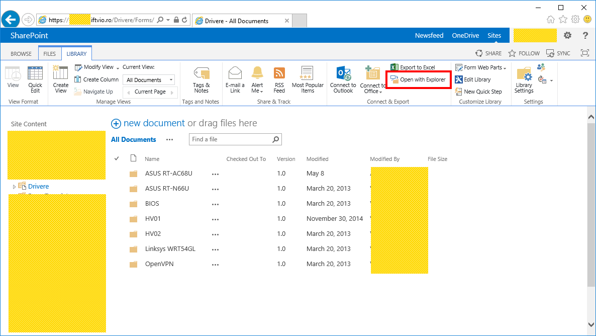Switch to the FILES ribbon tab
Screen dimensions: 596x336
click(49, 54)
